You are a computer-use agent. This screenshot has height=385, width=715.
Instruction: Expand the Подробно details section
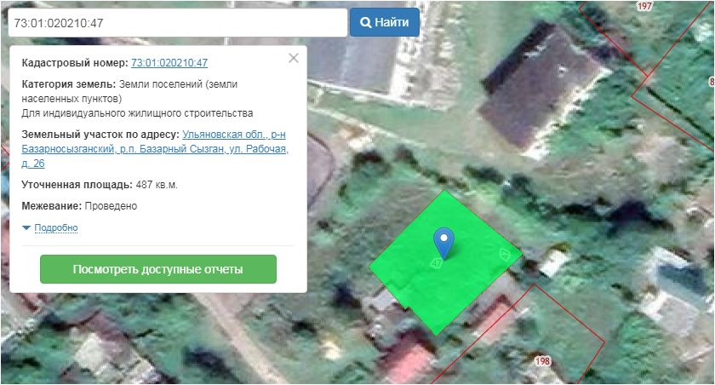coord(55,227)
